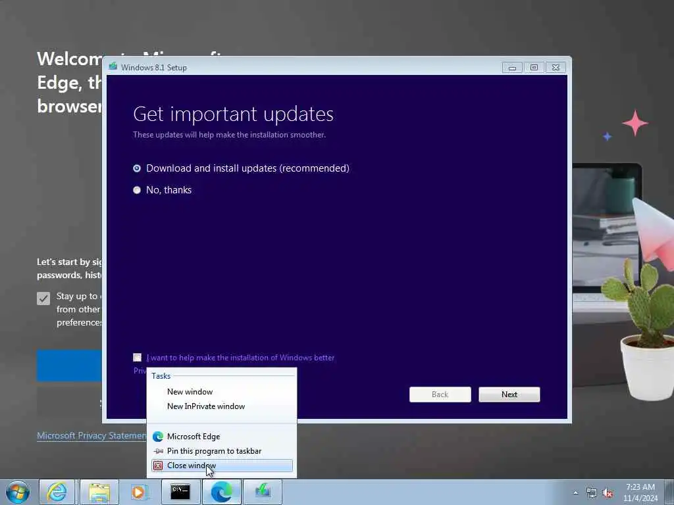Choose Close window in jump list
Image resolution: width=674 pixels, height=505 pixels.
tap(222, 466)
